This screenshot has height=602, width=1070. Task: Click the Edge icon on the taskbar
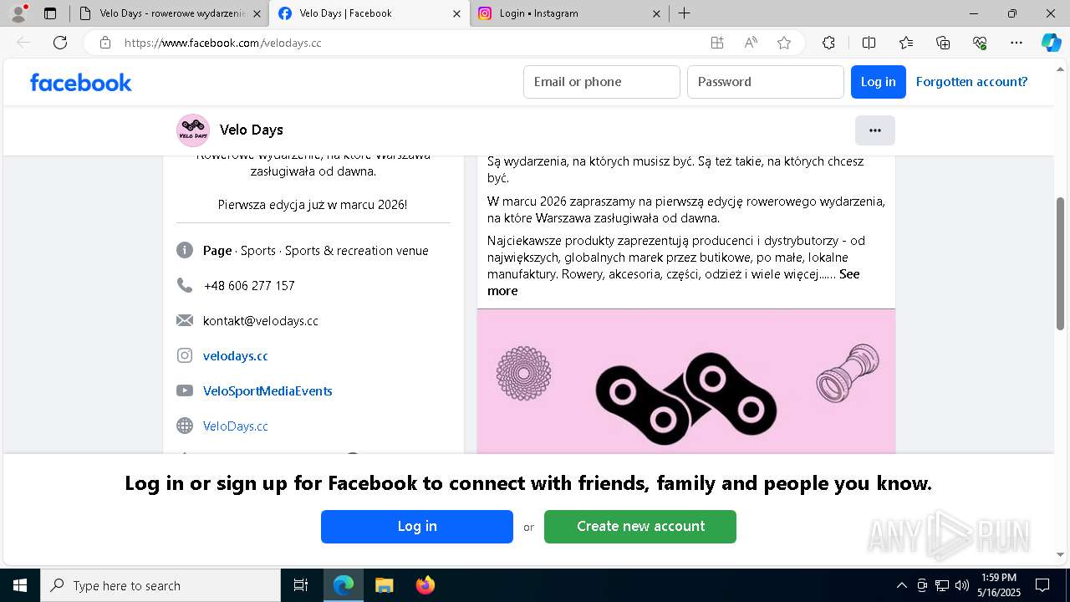pyautogui.click(x=344, y=585)
